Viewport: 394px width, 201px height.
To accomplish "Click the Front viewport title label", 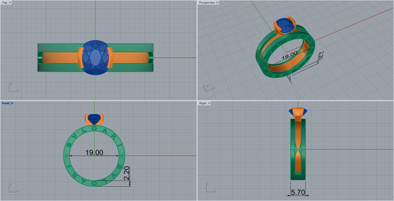I will [x=6, y=103].
